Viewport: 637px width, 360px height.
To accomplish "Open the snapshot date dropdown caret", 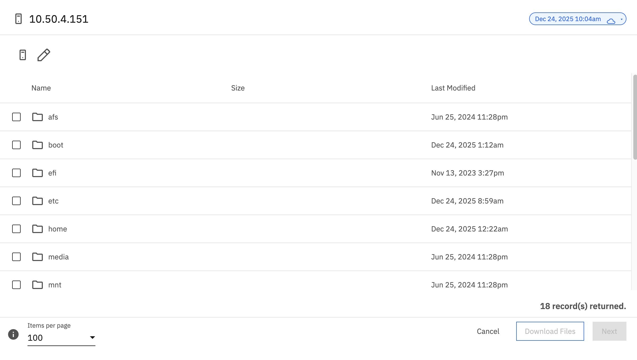I will pos(622,19).
